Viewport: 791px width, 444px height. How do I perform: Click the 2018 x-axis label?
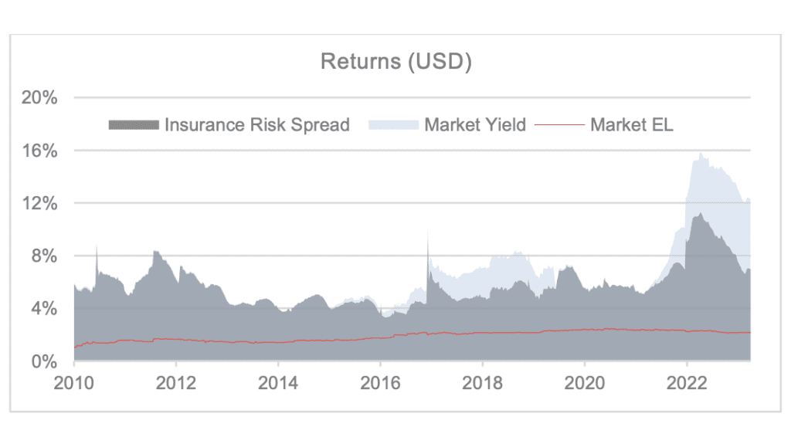(x=482, y=384)
